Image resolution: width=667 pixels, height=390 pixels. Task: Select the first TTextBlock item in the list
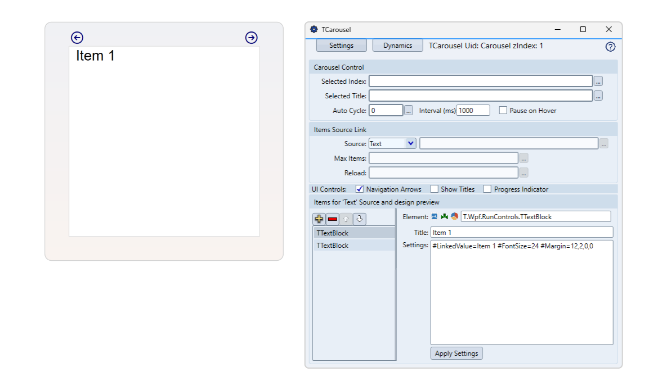point(354,233)
